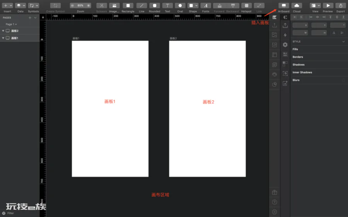Select the Hotspot tool
The height and width of the screenshot is (217, 348).
(246, 5)
